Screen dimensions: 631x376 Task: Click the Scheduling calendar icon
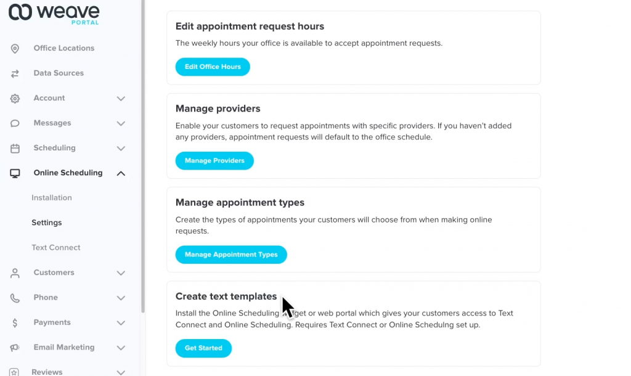click(15, 148)
